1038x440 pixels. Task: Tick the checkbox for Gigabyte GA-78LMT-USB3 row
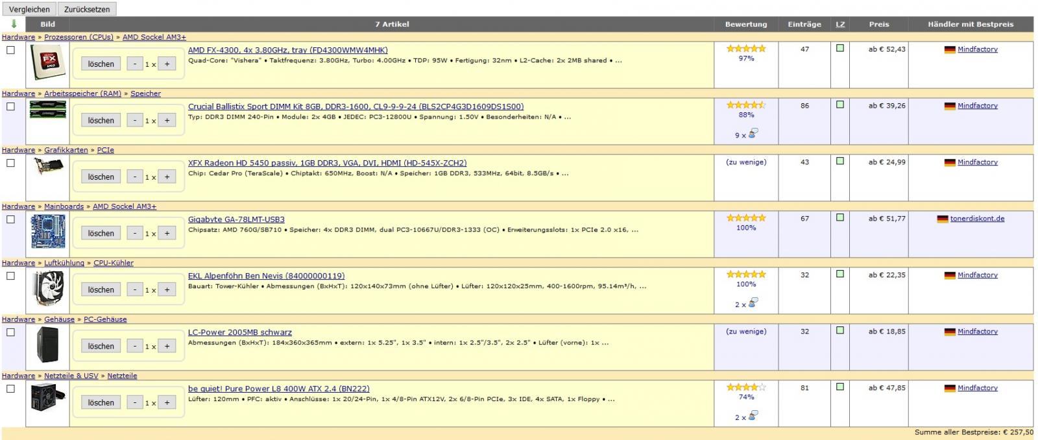click(10, 219)
